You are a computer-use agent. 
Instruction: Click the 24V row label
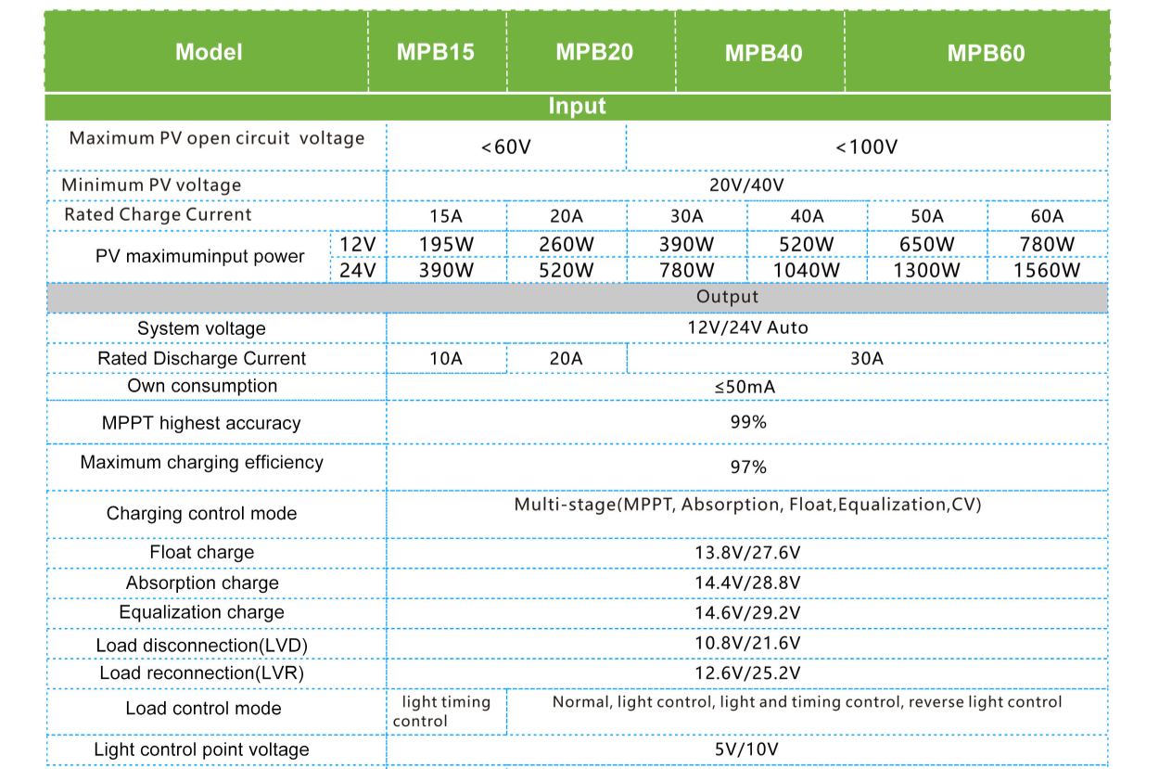358,270
